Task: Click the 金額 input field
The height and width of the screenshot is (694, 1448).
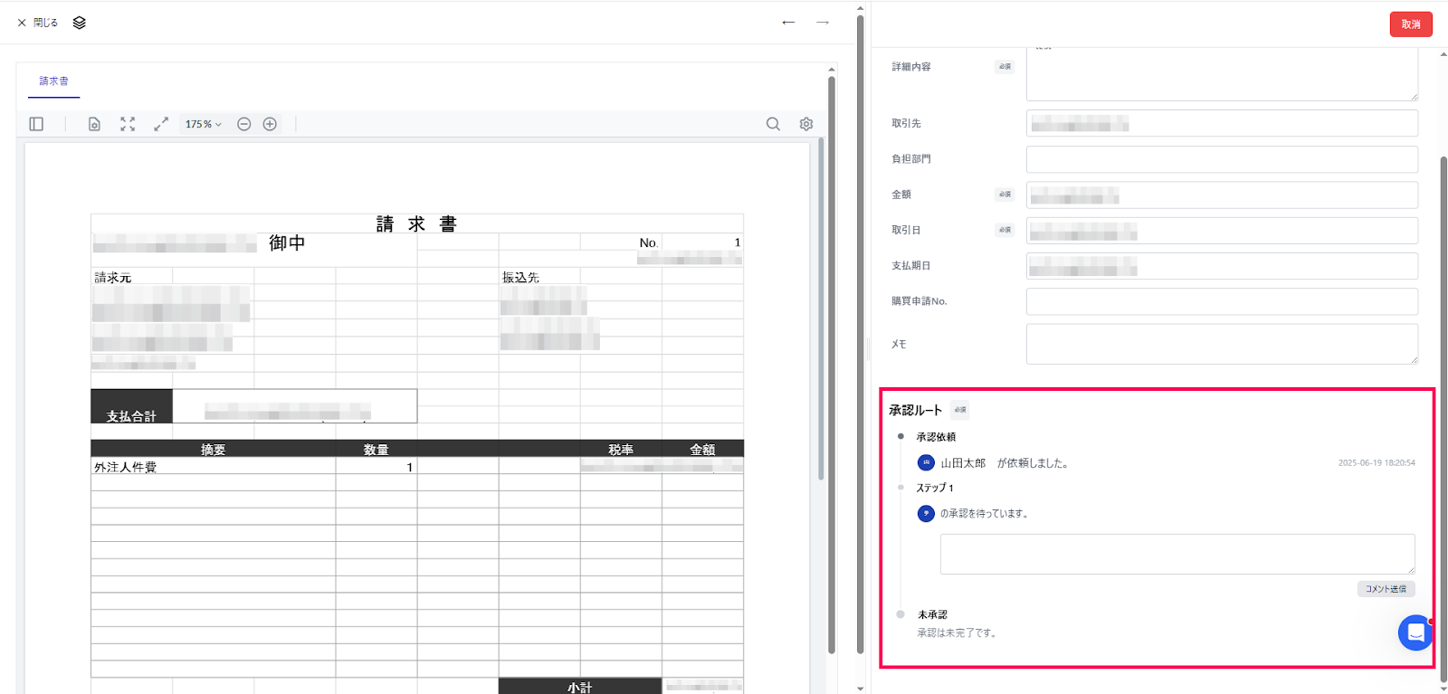Action: pos(1222,195)
